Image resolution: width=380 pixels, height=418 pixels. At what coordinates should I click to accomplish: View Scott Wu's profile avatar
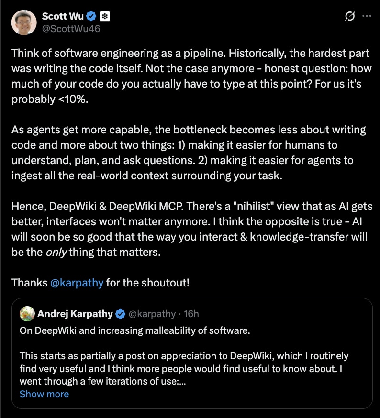click(24, 22)
